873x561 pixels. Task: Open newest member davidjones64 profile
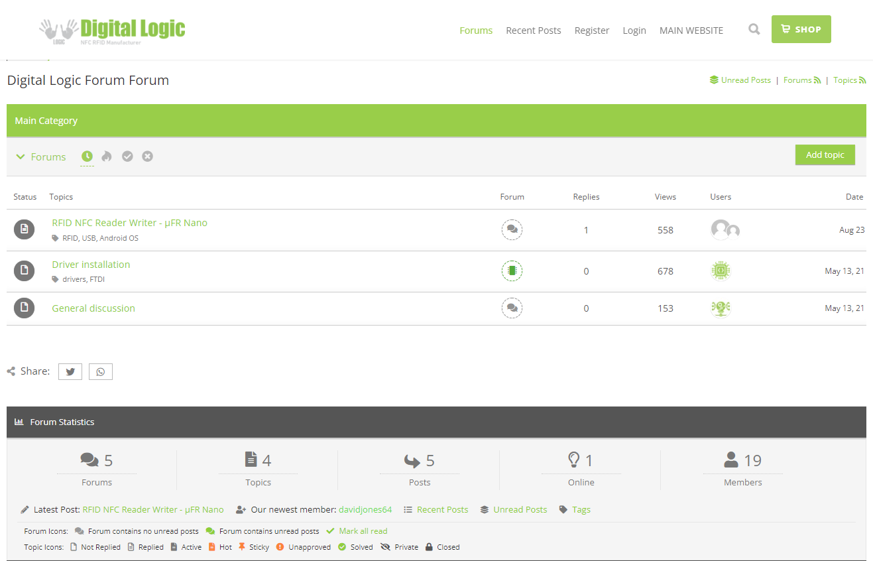365,510
